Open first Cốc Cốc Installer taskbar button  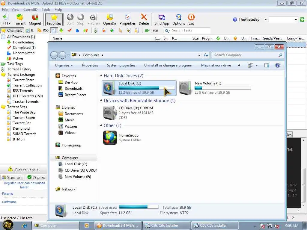166,226
